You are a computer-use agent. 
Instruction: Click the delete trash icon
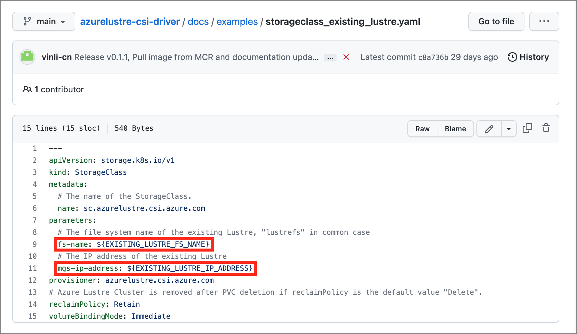546,128
